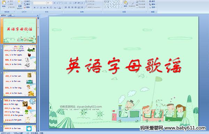The height and width of the screenshot is (134, 209).
Task: Toggle text Shadow formatting
Action: (47, 8)
